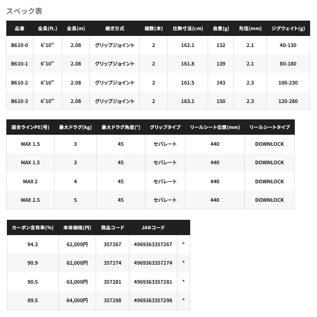This screenshot has height=317, width=317.
Task: Click the asterisk beside JAN 4969363357267
Action: click(x=183, y=244)
